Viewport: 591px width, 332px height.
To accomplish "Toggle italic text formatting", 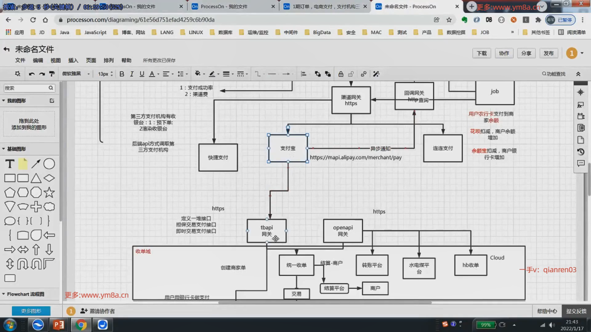I will click(132, 74).
